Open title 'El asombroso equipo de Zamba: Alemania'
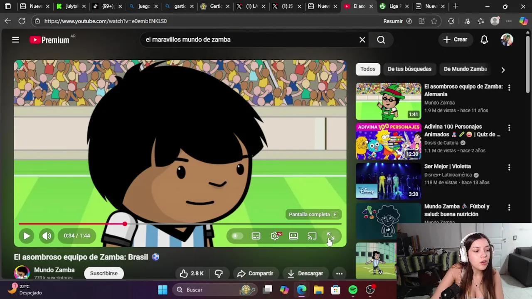The height and width of the screenshot is (299, 532). [x=463, y=91]
